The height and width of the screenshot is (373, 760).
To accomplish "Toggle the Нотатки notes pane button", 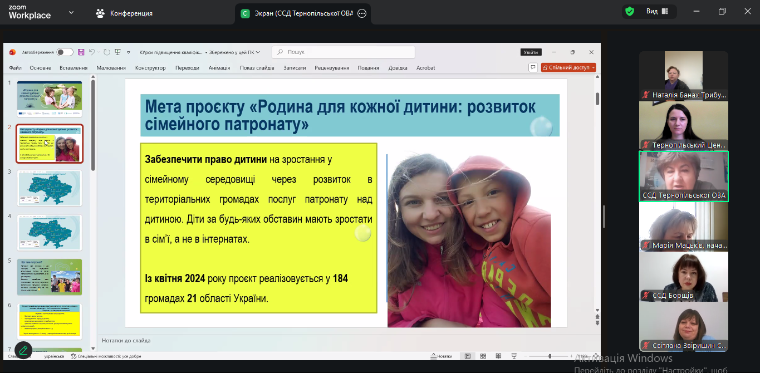I will click(441, 356).
